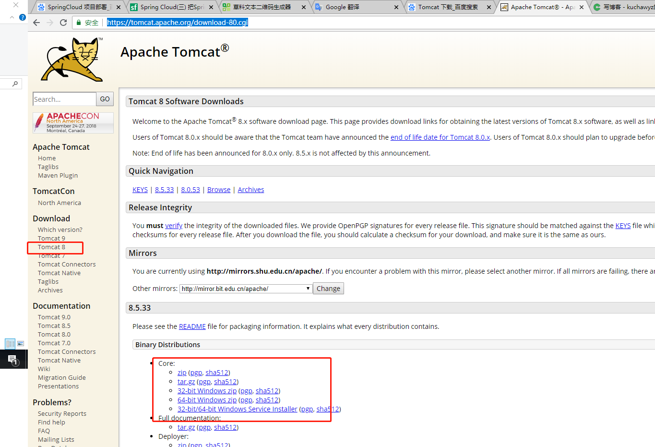Switch to 写博客 tab
Image resolution: width=655 pixels, height=447 pixels.
click(x=624, y=7)
